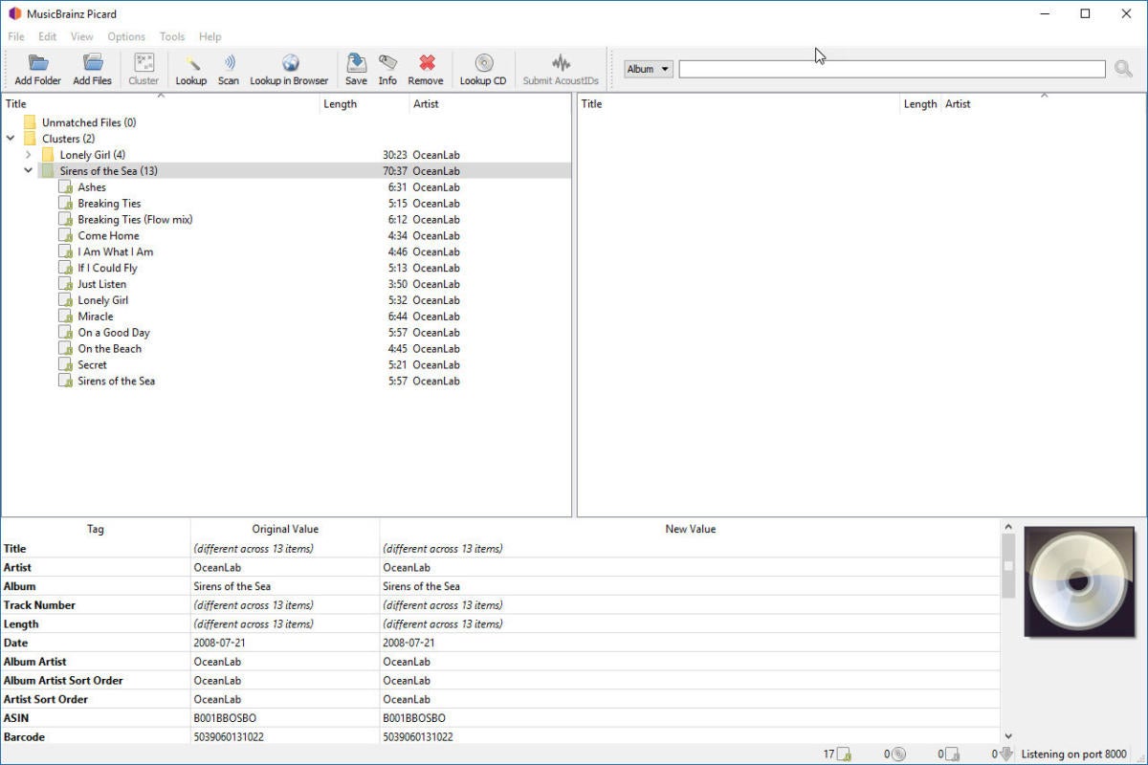Click the Track Number tag label
This screenshot has height=765, width=1148.
(39, 605)
